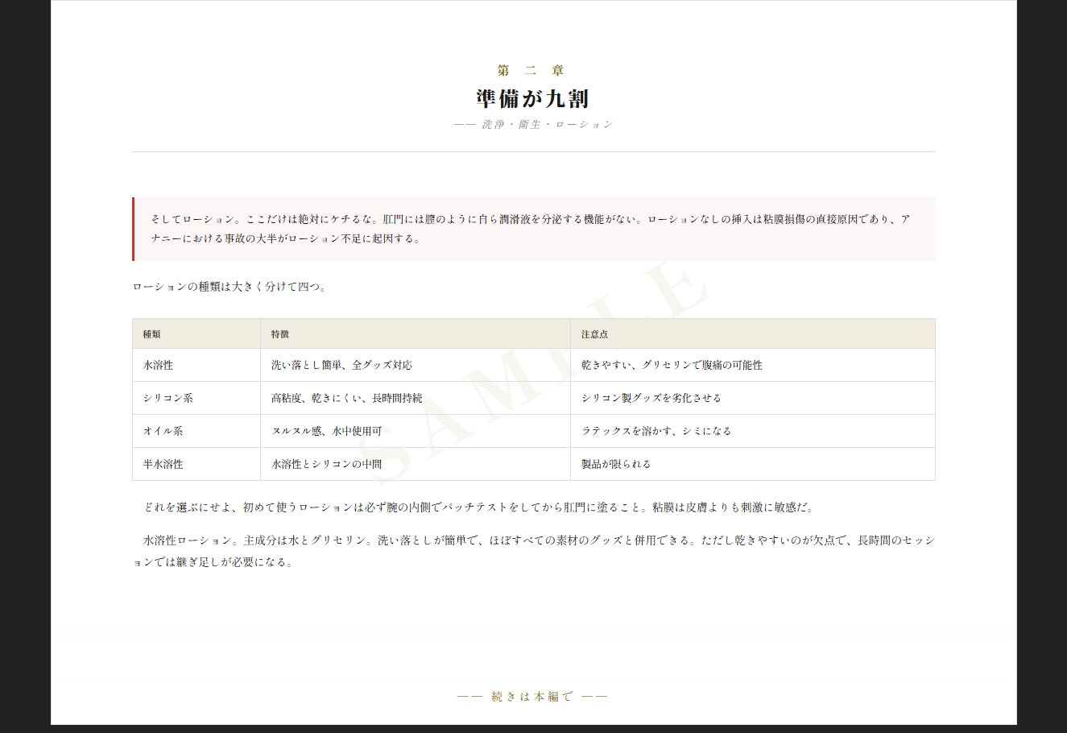This screenshot has height=733, width=1067.
Task: Click the 注意点 table column header
Action: 594,333
